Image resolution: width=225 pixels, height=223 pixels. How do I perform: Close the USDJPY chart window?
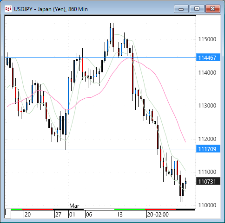click(213, 9)
